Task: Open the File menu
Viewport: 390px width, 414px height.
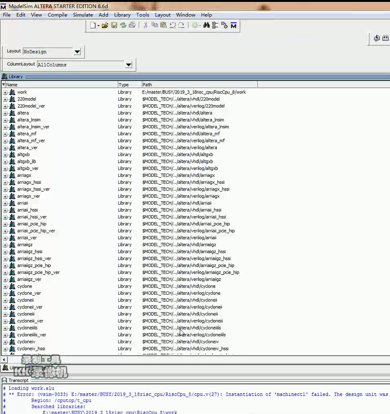Action: pyautogui.click(x=7, y=15)
